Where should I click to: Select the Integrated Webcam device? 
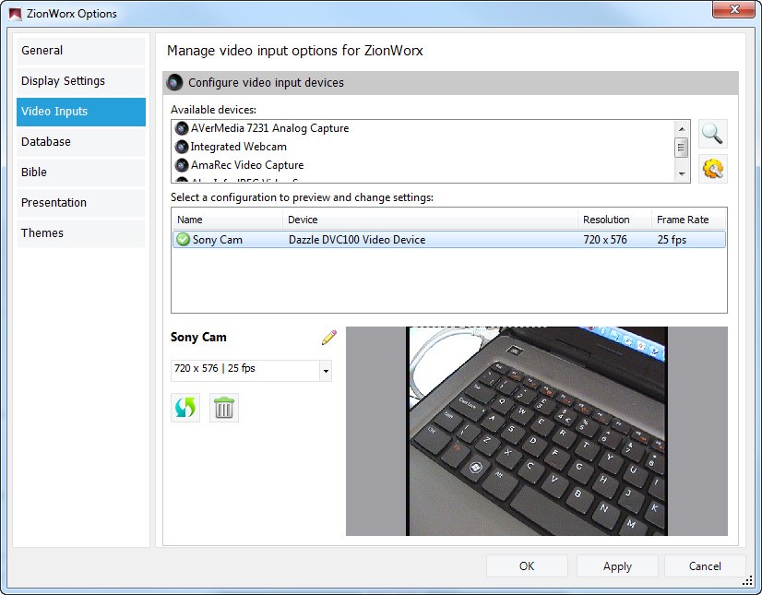237,147
